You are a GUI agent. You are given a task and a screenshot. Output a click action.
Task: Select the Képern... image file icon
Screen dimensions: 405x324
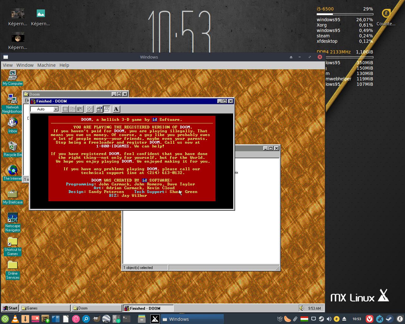(40, 17)
